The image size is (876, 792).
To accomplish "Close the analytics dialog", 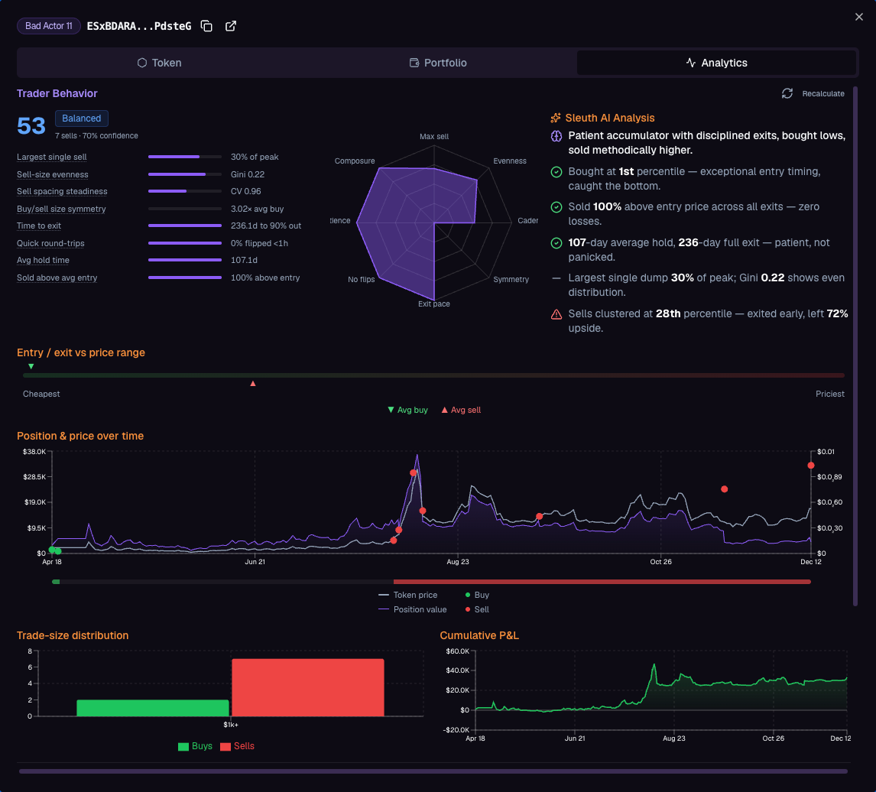I will 858,17.
